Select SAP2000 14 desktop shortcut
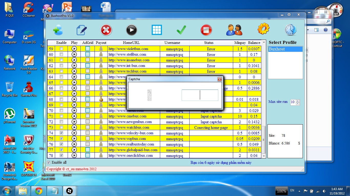 [x=29, y=169]
